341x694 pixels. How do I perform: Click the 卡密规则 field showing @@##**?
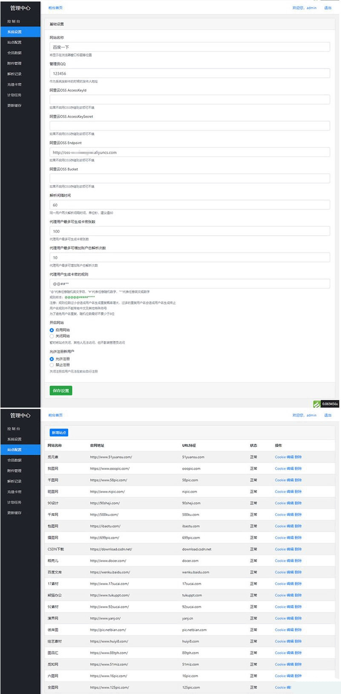[x=190, y=284]
